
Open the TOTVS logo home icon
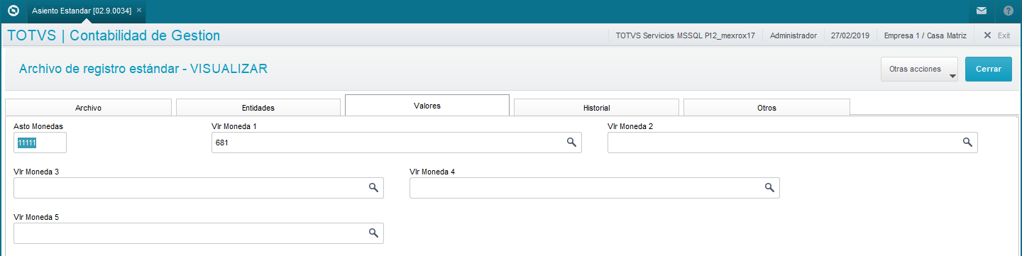[12, 11]
